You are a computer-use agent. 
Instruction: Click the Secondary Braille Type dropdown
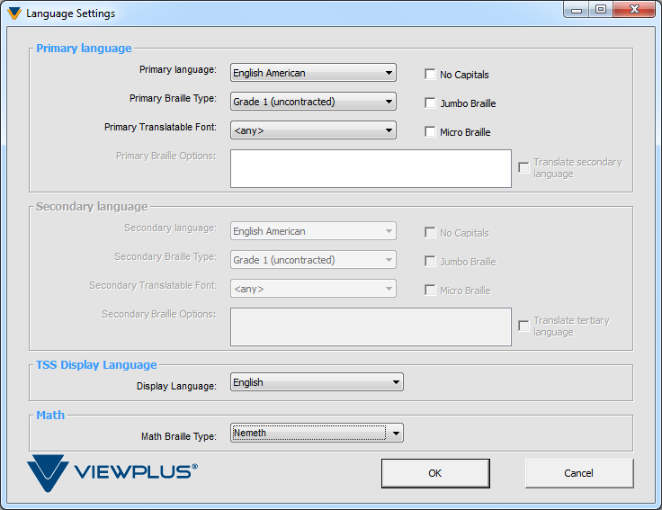pos(313,260)
